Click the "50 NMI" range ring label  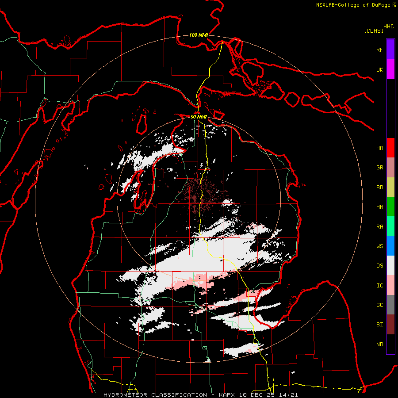199,117
